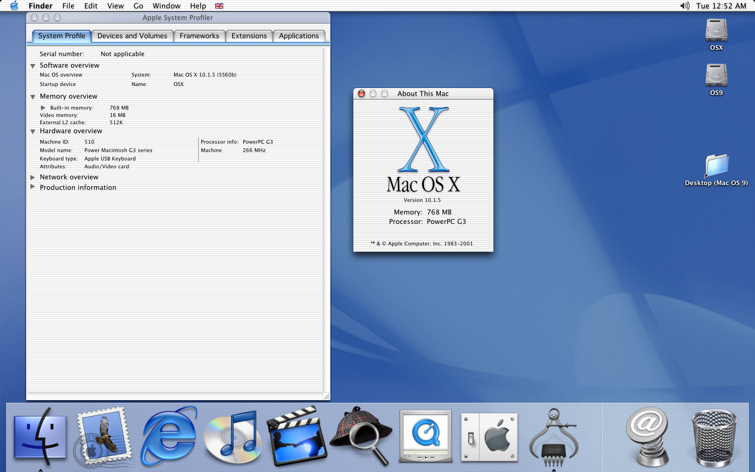Click External L2 cache 512K value

[116, 123]
